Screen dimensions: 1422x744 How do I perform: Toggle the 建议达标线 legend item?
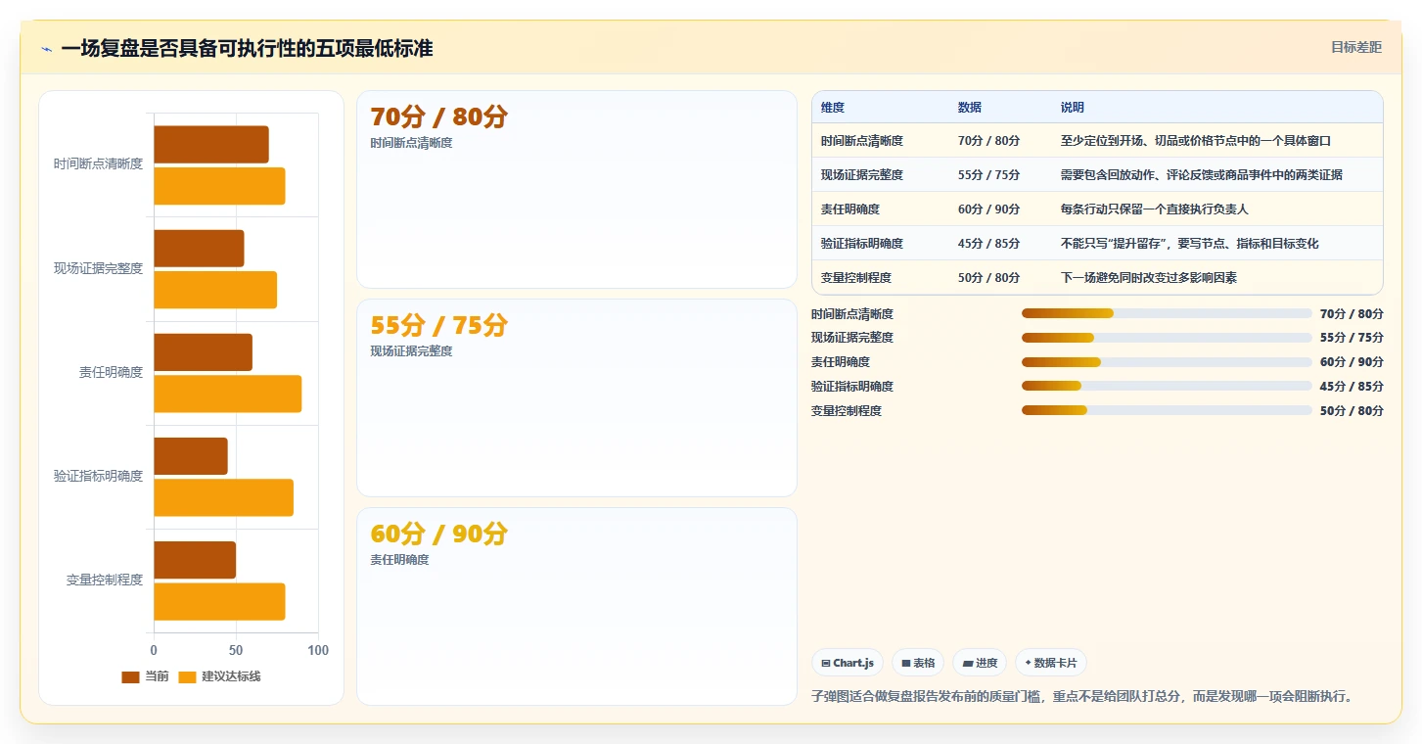tap(219, 676)
